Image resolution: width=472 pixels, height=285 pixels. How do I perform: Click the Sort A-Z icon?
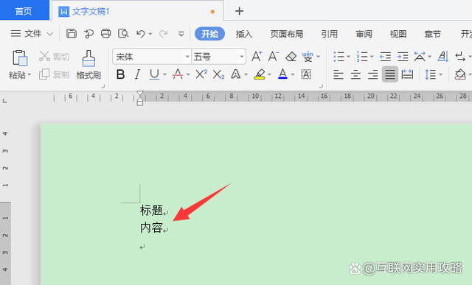(443, 56)
